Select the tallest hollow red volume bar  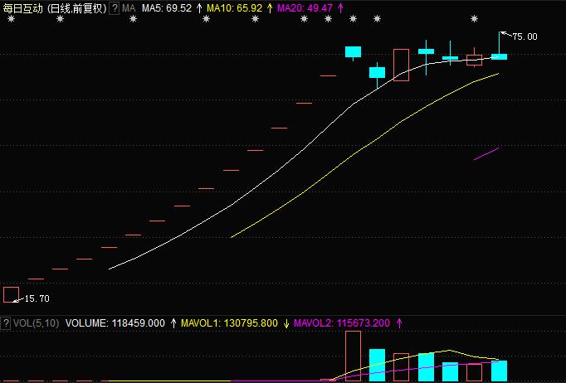[x=353, y=356]
